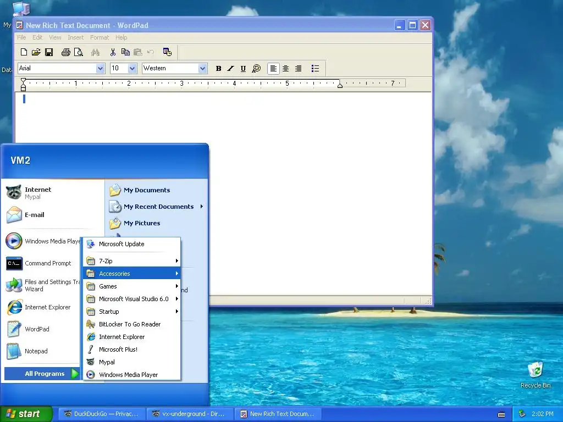Screen dimensions: 563x422
Task: Expand the 7-Zip programs folder
Action: 132,261
